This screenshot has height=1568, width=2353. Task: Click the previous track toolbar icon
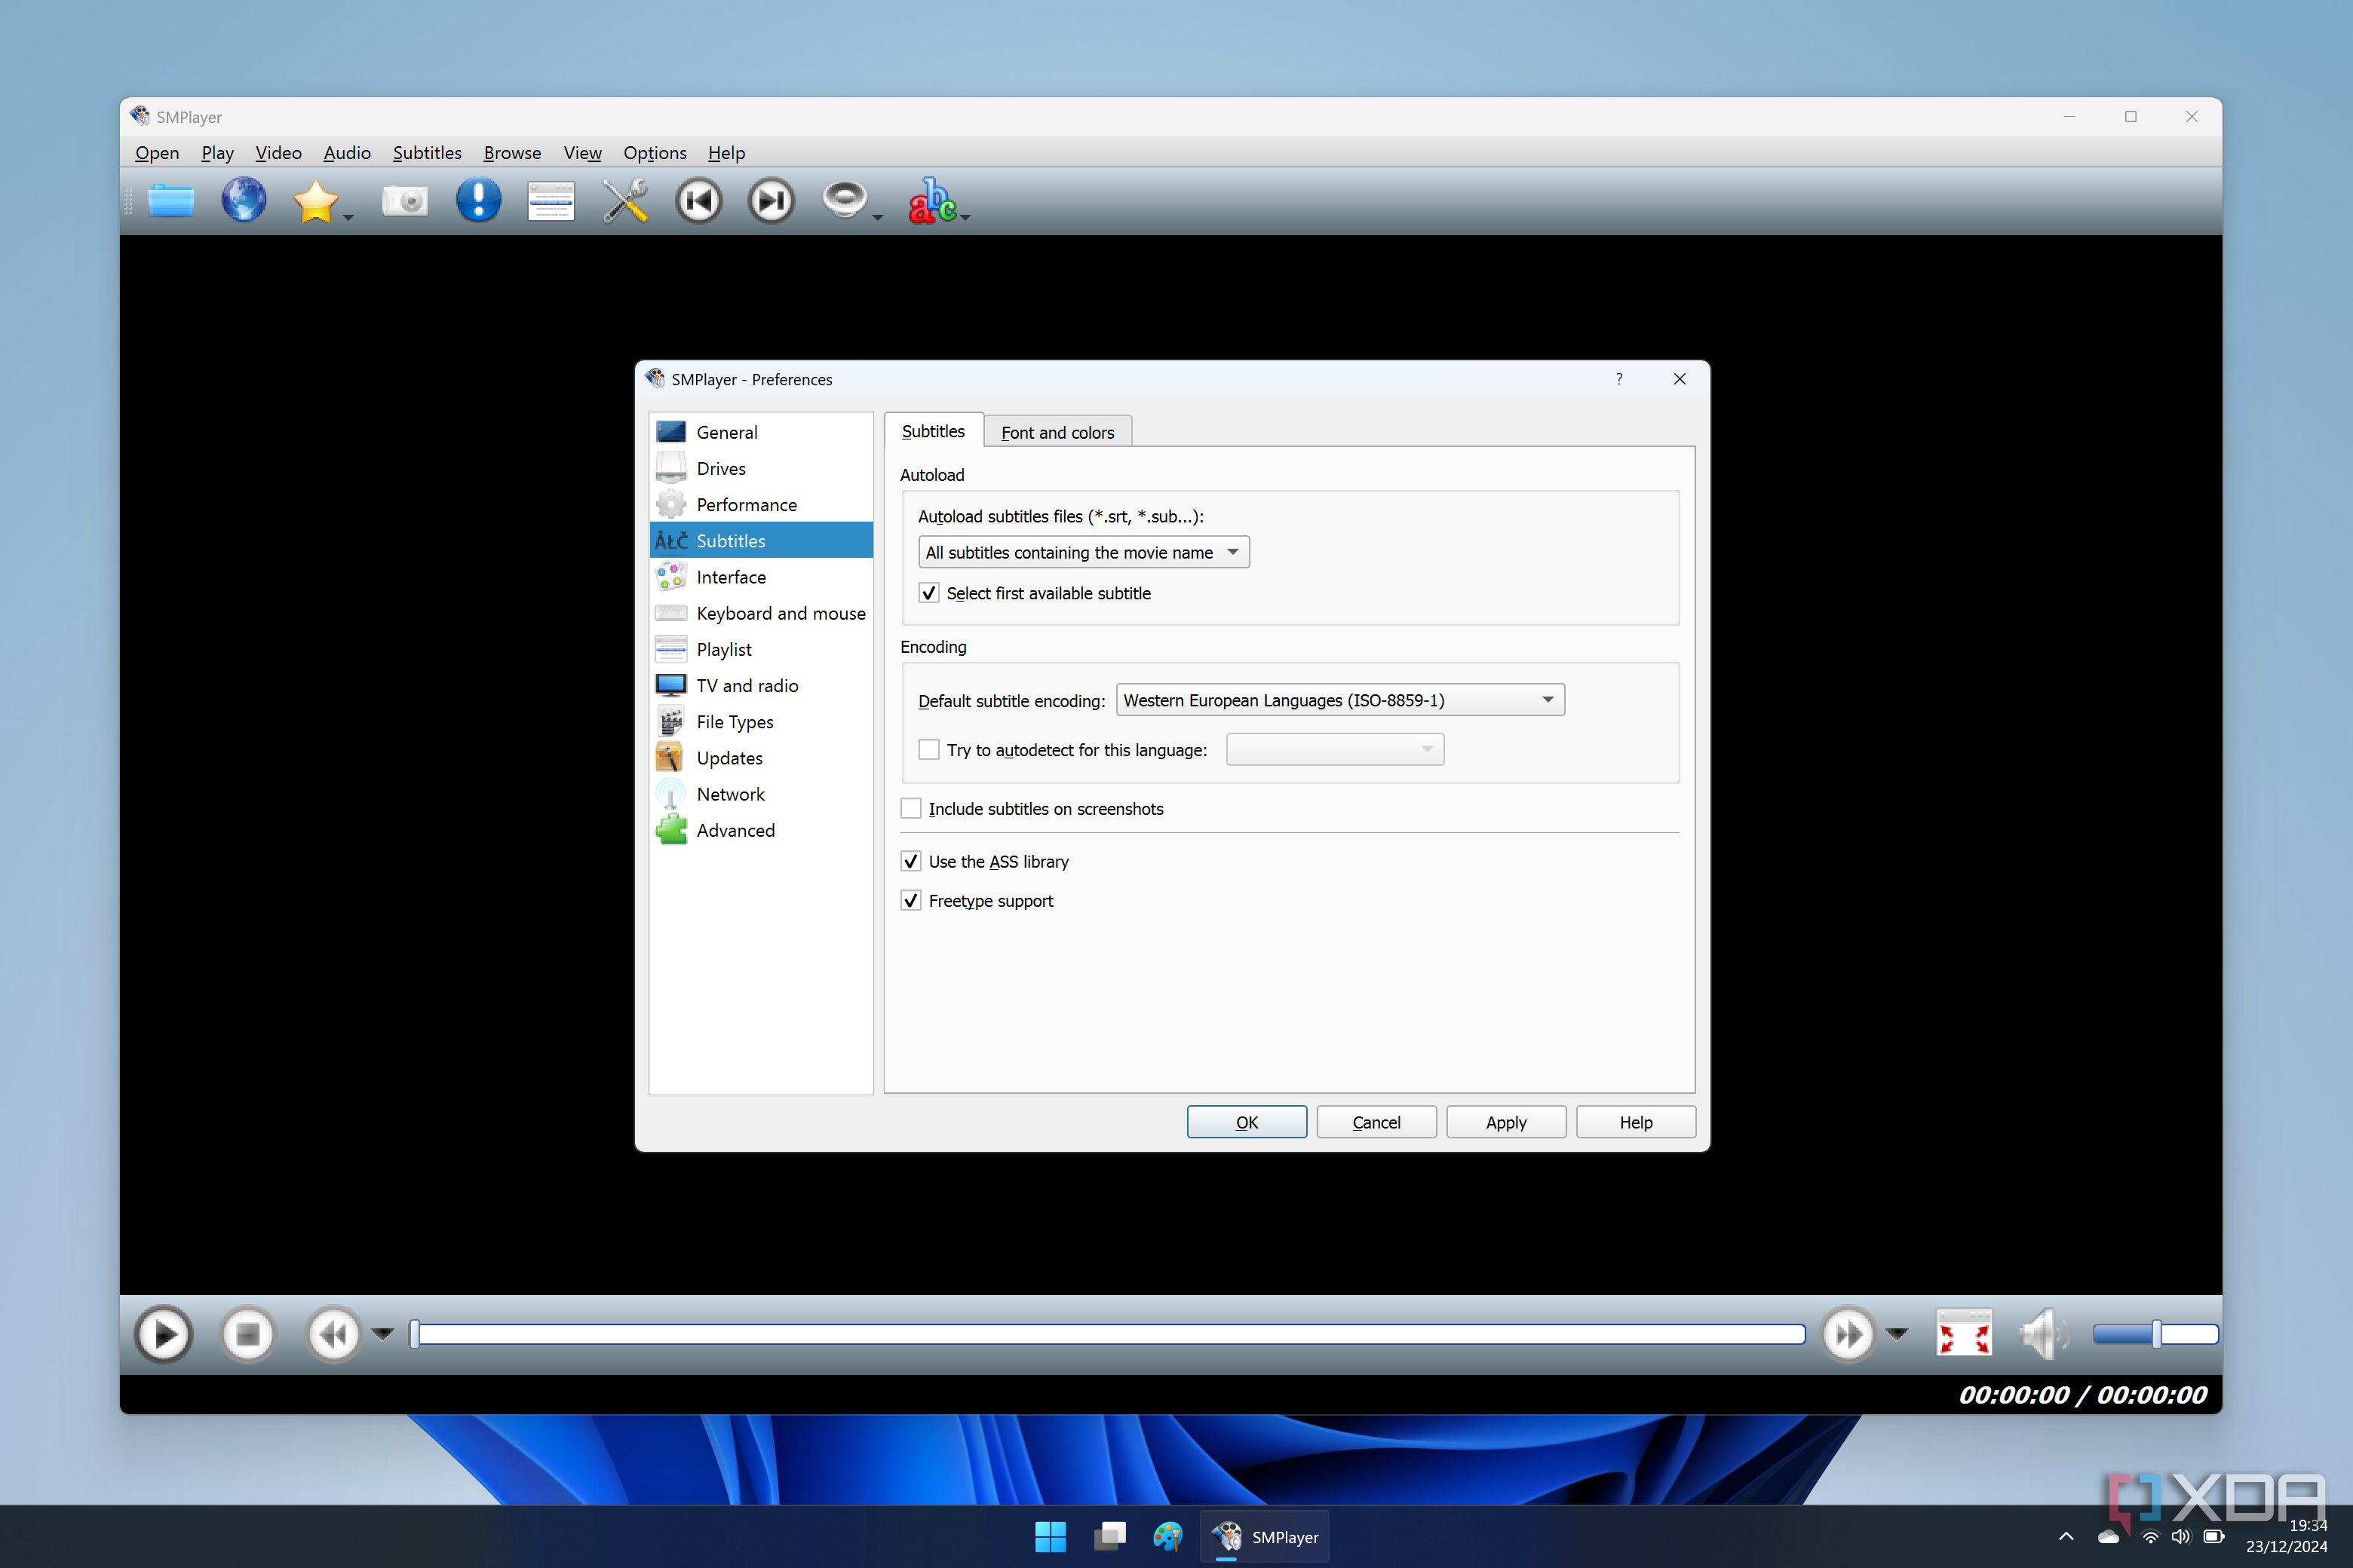coord(698,201)
